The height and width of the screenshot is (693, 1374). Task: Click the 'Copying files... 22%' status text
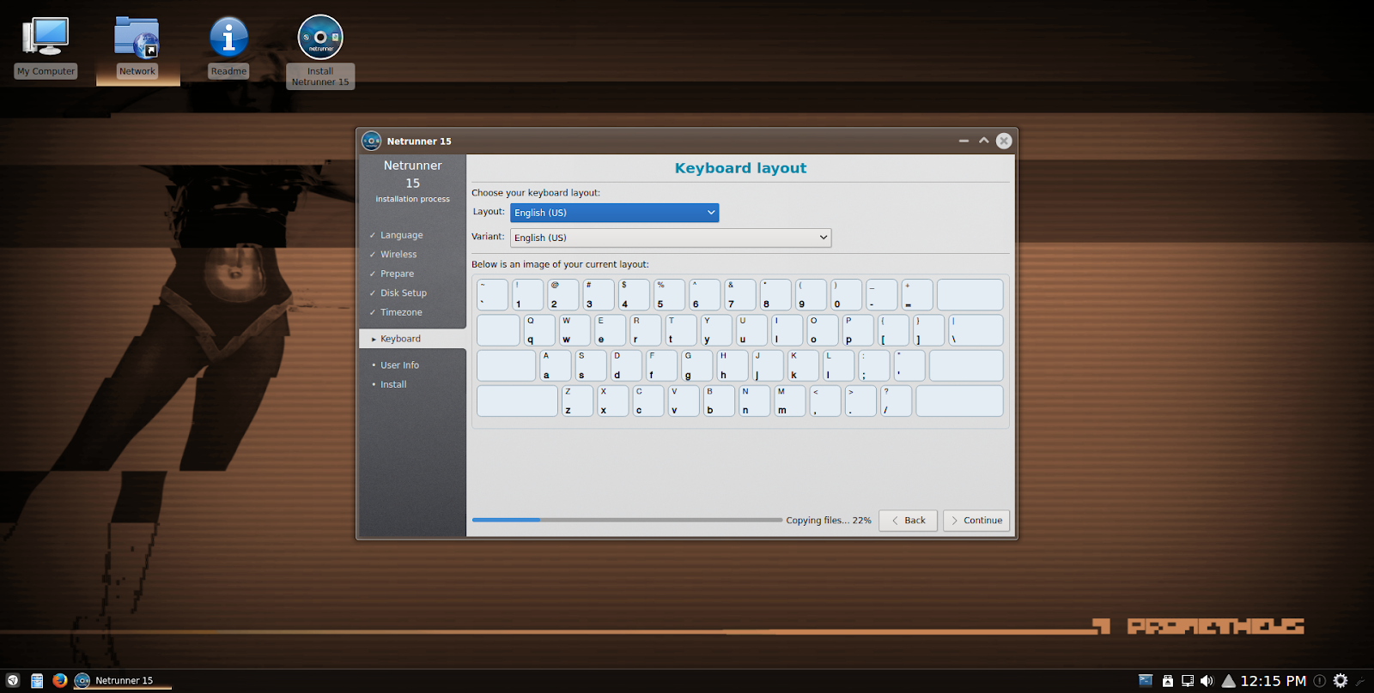point(829,521)
